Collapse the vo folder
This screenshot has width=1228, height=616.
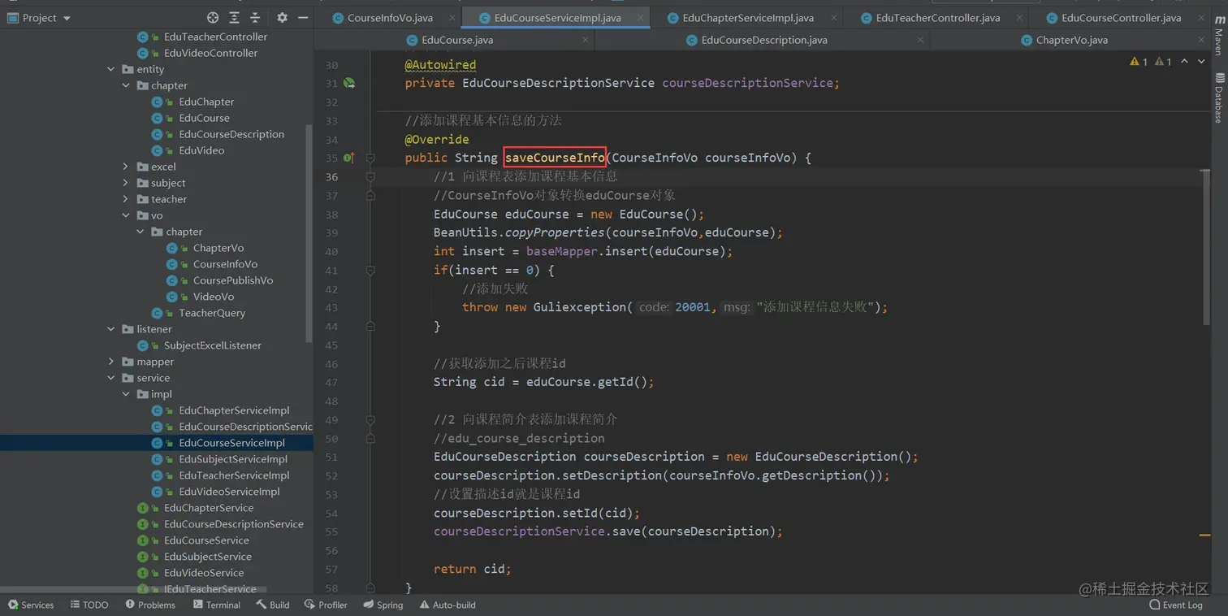[x=126, y=215]
